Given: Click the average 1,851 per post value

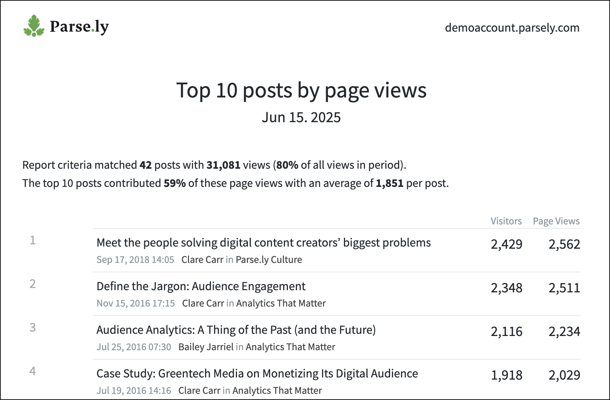Looking at the screenshot, I should (x=389, y=183).
